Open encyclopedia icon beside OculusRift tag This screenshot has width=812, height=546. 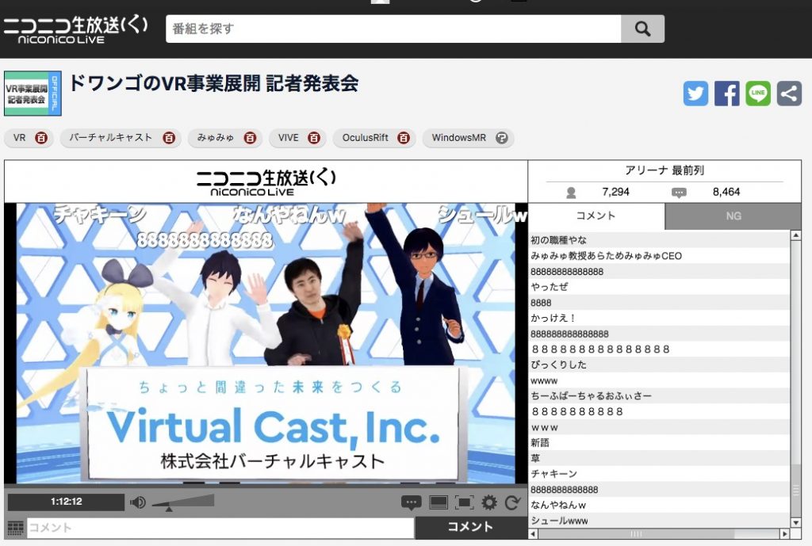coord(404,138)
